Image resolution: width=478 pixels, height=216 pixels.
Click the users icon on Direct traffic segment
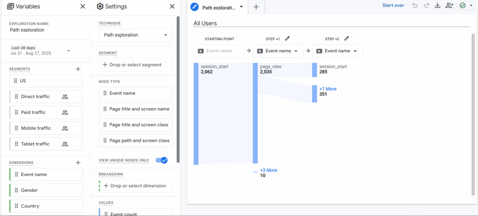click(x=65, y=97)
